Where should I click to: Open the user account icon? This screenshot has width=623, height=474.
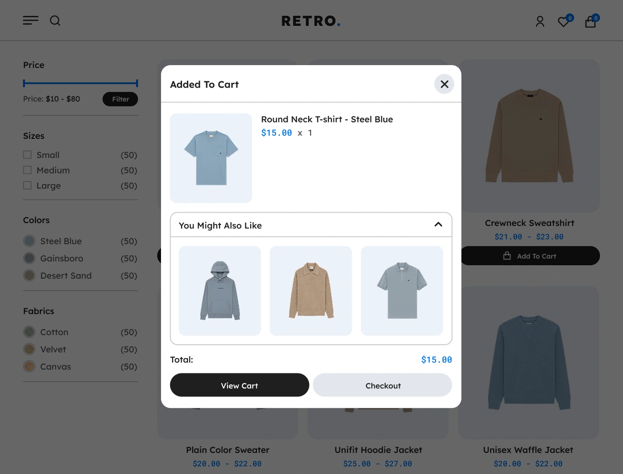[540, 22]
